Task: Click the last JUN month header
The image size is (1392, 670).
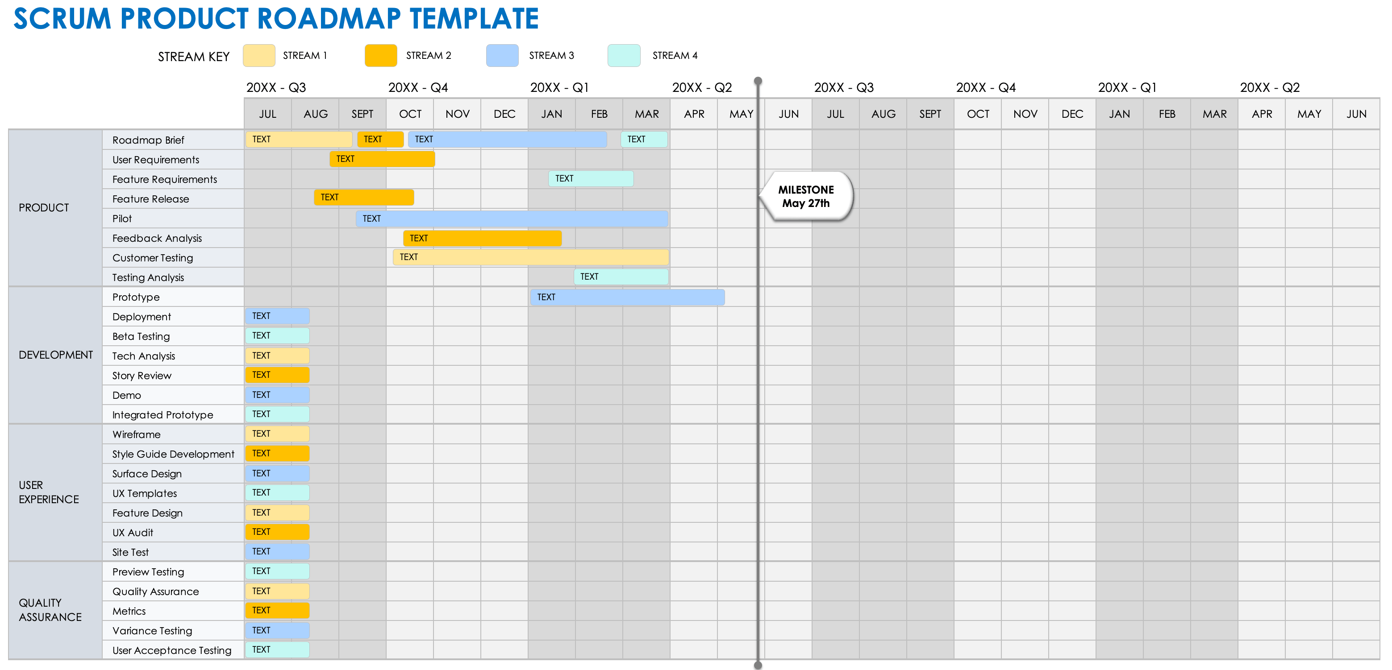Action: tap(1356, 114)
